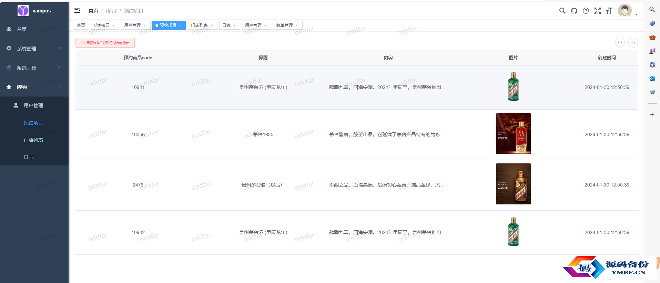Screen dimensions: 660x283
Task: Click breadcrumb link 首页
Action: click(93, 11)
